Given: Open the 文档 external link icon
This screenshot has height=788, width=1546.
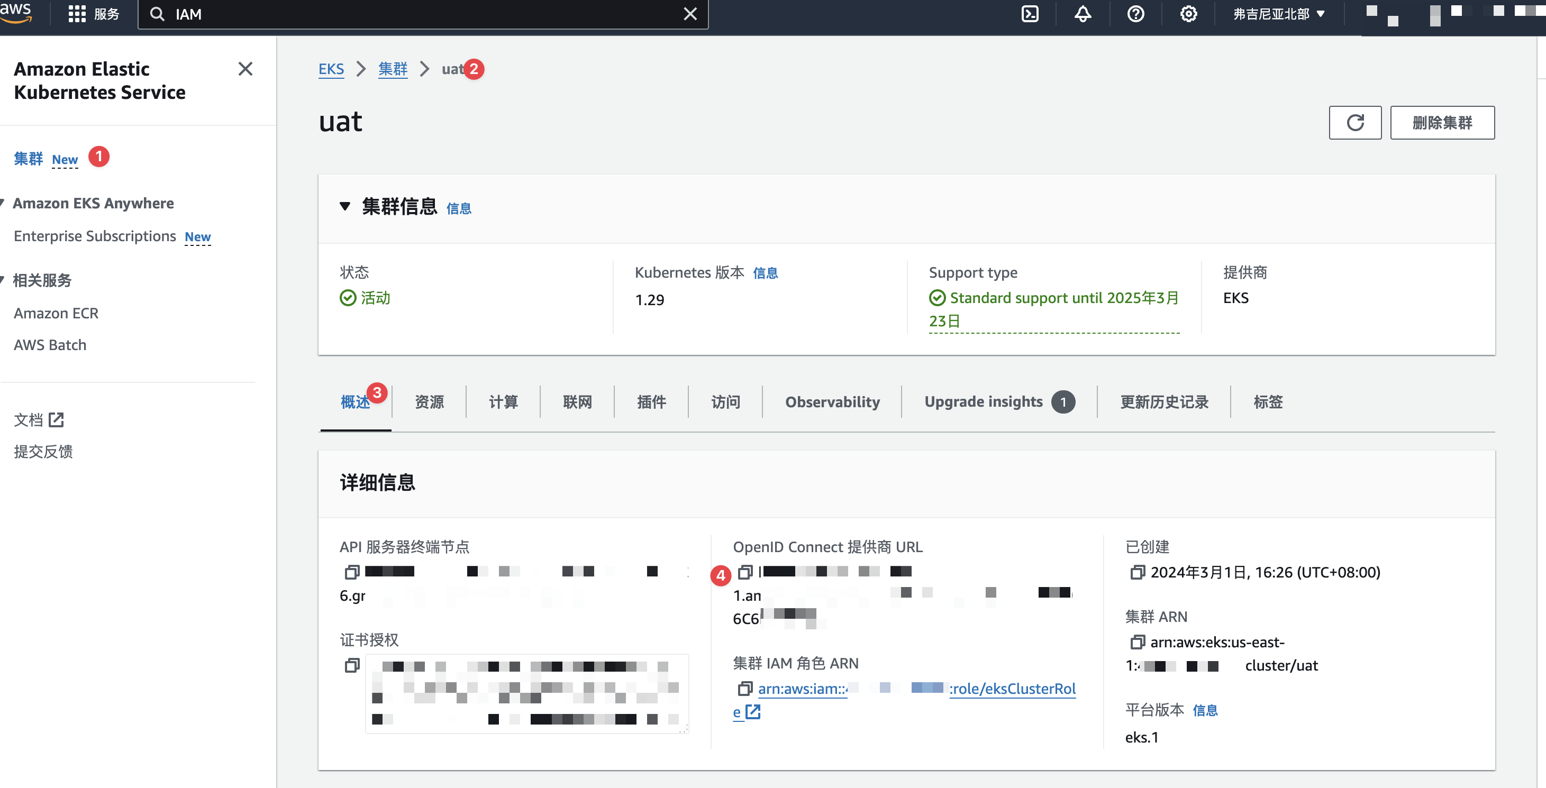Looking at the screenshot, I should coord(56,420).
